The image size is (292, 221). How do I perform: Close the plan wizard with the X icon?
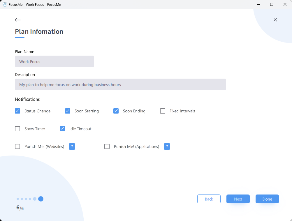pos(275,20)
